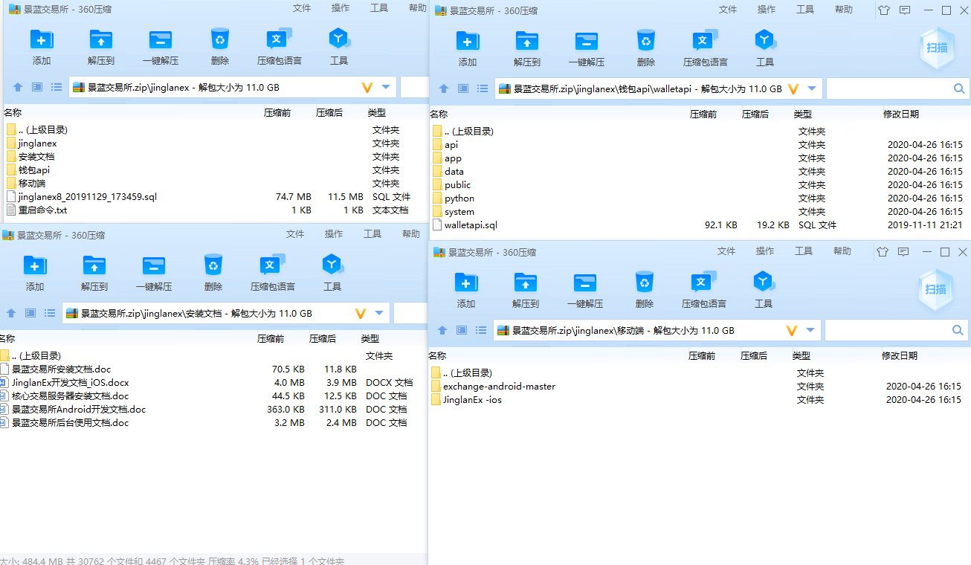The width and height of the screenshot is (971, 565).
Task: Switch to list view in walletapi window
Action: point(483,88)
